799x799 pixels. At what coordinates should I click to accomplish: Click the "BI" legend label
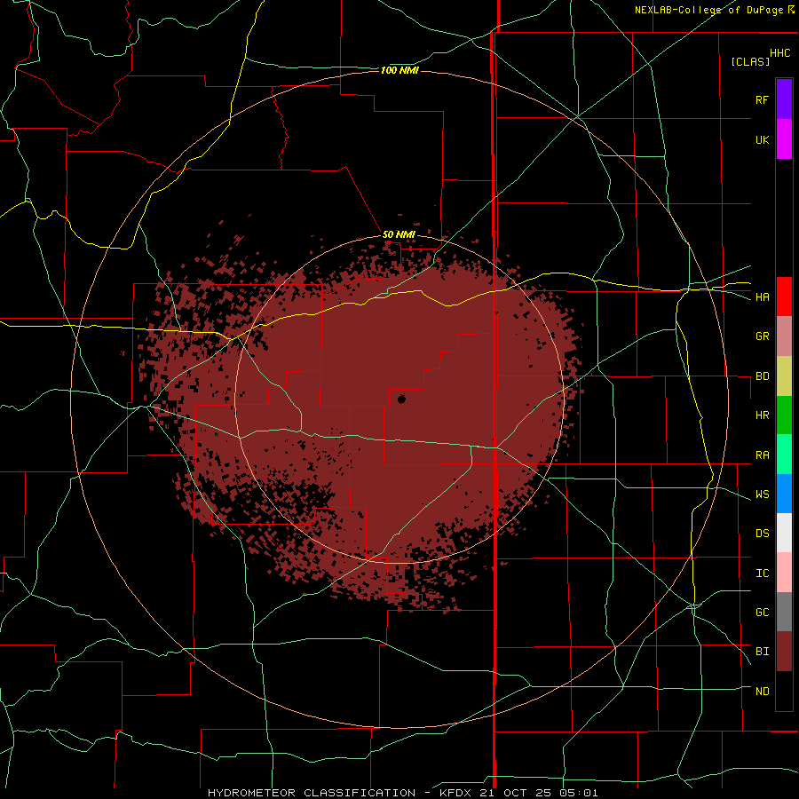click(x=762, y=652)
